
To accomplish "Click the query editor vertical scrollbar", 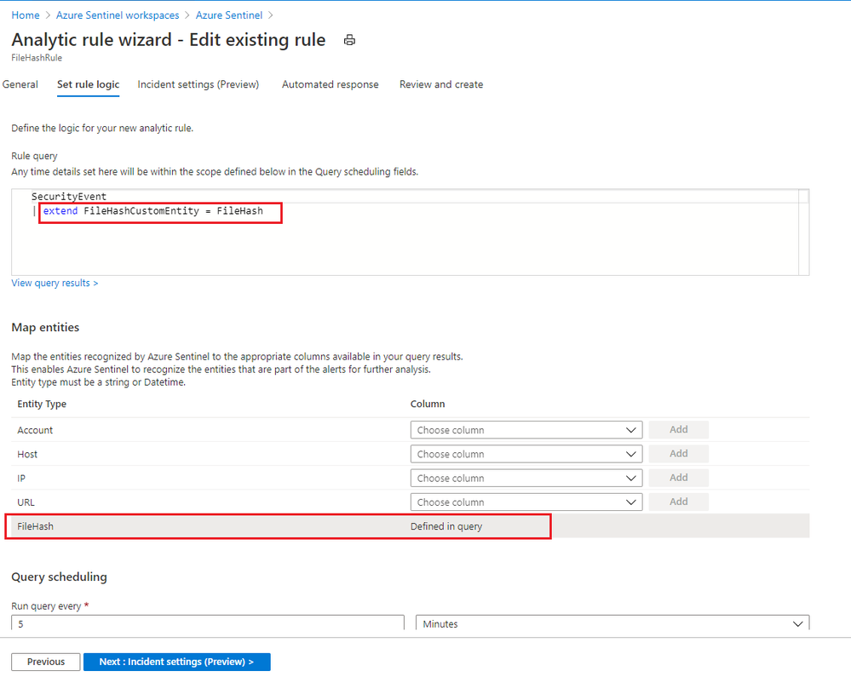I will point(804,232).
